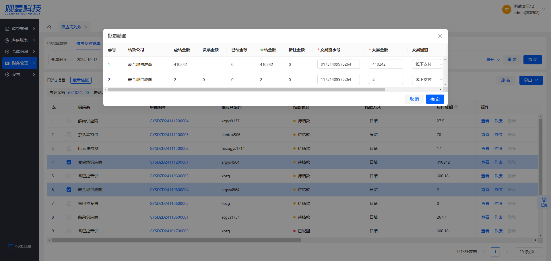Expand filters with 展开

click(493, 60)
